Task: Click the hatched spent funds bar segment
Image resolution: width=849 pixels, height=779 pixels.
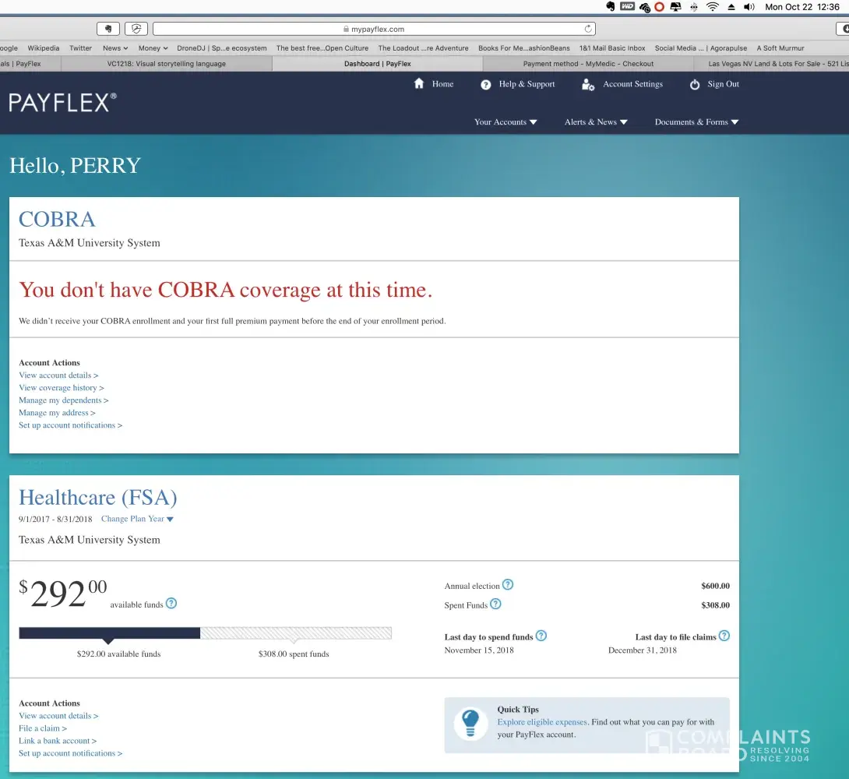Action: coord(296,633)
